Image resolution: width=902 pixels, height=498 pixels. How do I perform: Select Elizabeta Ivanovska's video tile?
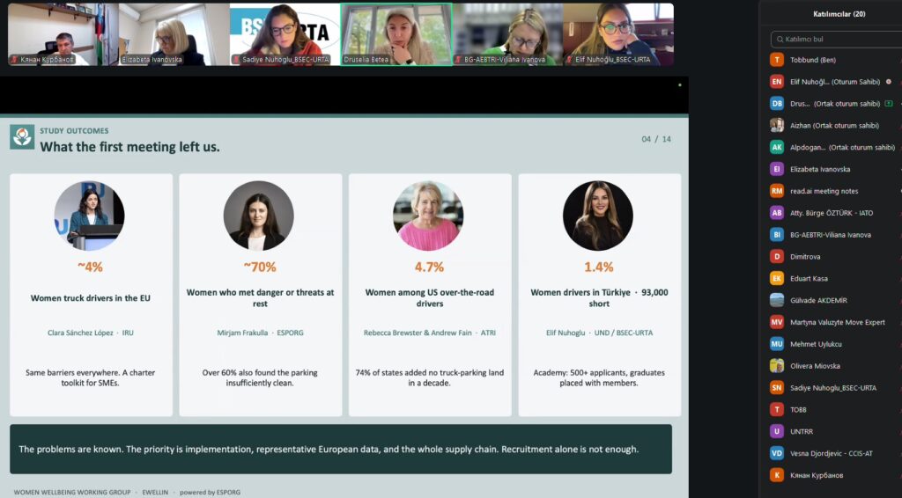174,34
